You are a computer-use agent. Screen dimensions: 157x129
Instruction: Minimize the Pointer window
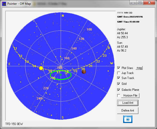133,3
